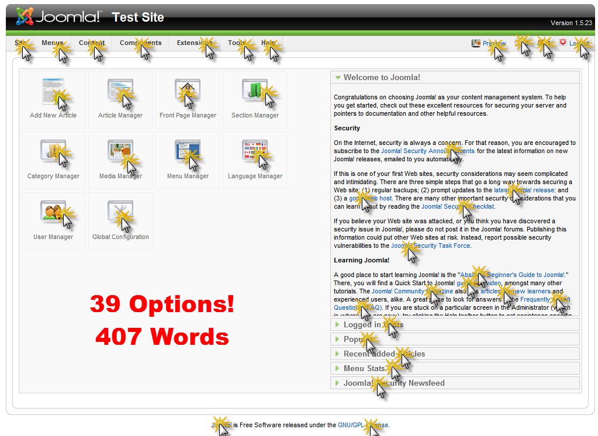Open the Front Page Manager icon
598x436 pixels.
coord(188,99)
